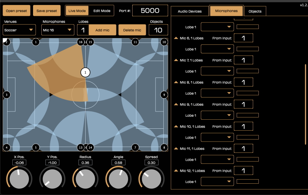Click microphone marker 5 on bottom edge
This screenshot has height=195, width=308.
coord(35,147)
